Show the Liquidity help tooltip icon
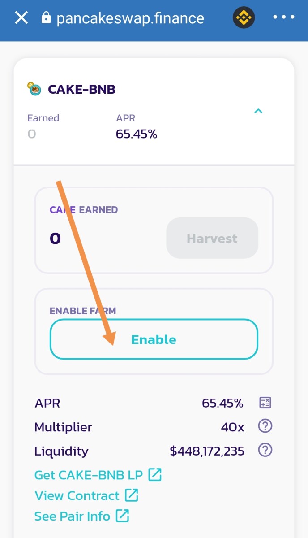The height and width of the screenshot is (538, 308). (265, 450)
